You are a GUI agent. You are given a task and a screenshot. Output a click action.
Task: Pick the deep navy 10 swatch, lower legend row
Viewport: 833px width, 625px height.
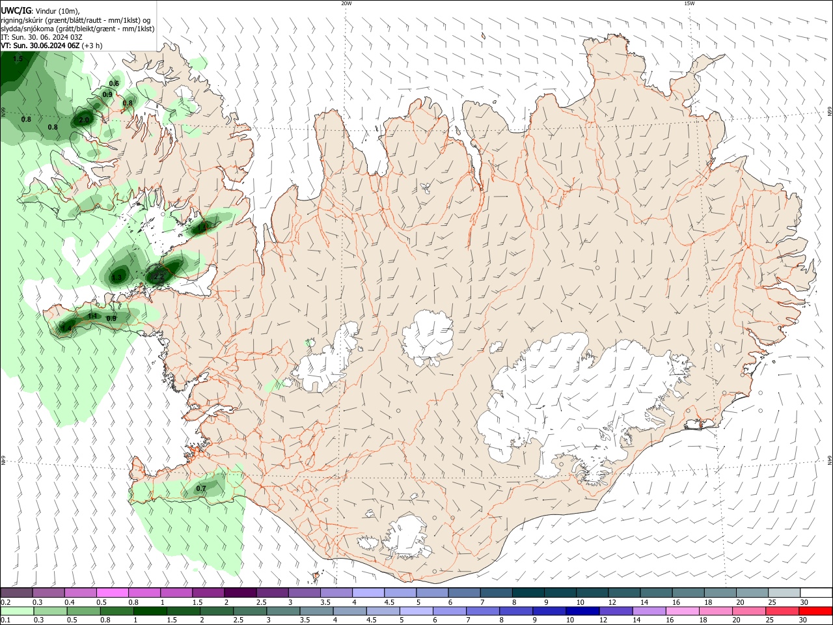(x=582, y=611)
